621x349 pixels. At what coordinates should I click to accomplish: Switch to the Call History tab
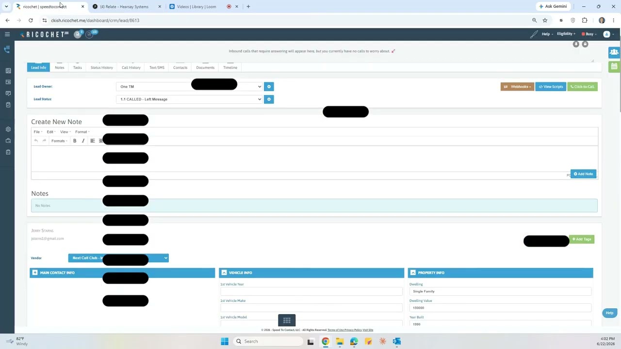coord(131,67)
